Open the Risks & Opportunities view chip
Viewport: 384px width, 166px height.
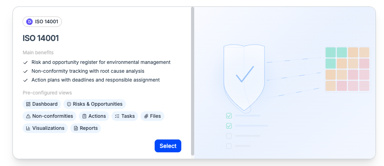tap(94, 104)
